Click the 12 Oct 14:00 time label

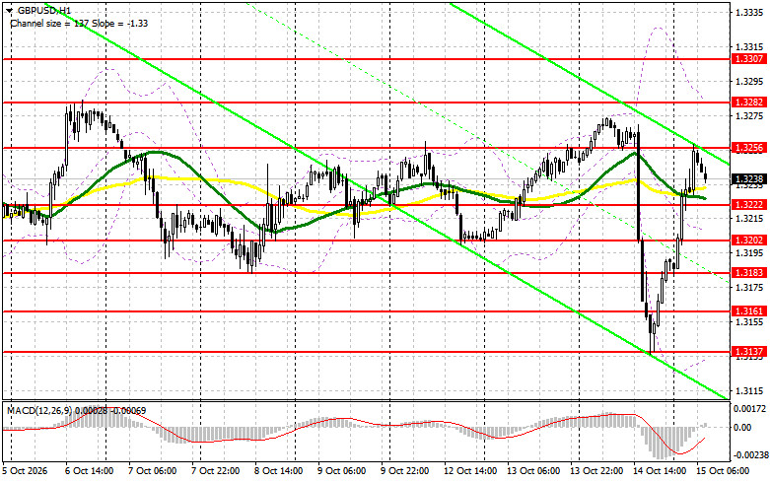[x=468, y=471]
